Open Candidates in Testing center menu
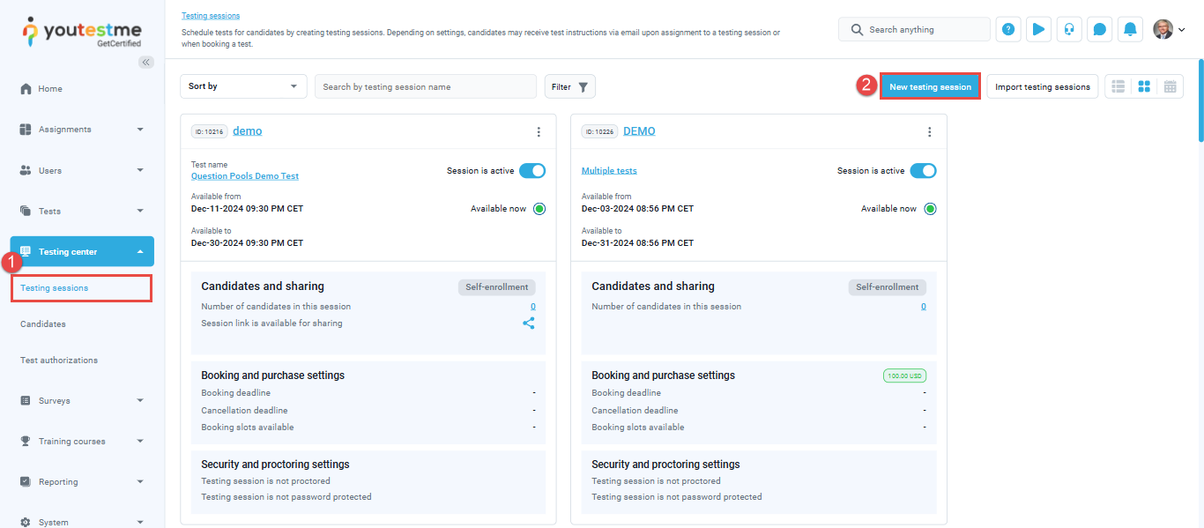The height and width of the screenshot is (528, 1204). coord(43,324)
